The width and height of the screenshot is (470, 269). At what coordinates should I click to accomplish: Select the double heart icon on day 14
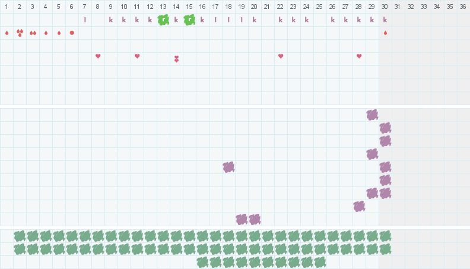click(x=176, y=59)
